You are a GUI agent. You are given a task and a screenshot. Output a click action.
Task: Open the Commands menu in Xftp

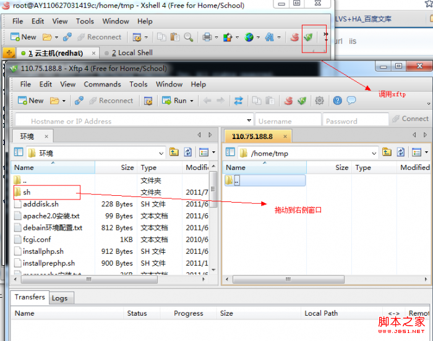[x=102, y=84]
